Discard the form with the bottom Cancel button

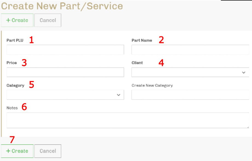click(x=48, y=151)
